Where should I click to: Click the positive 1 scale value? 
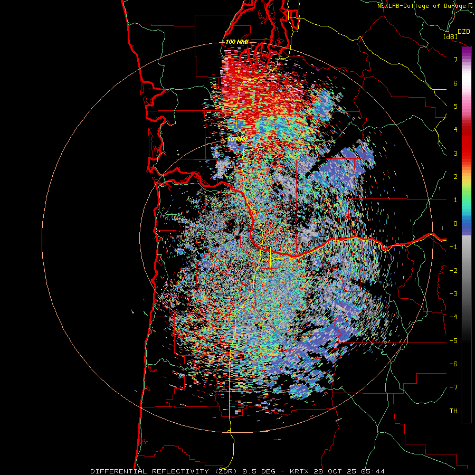click(455, 200)
